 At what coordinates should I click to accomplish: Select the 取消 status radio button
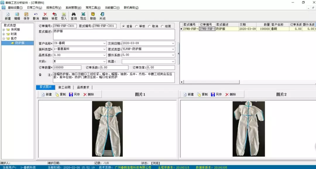coord(150,26)
